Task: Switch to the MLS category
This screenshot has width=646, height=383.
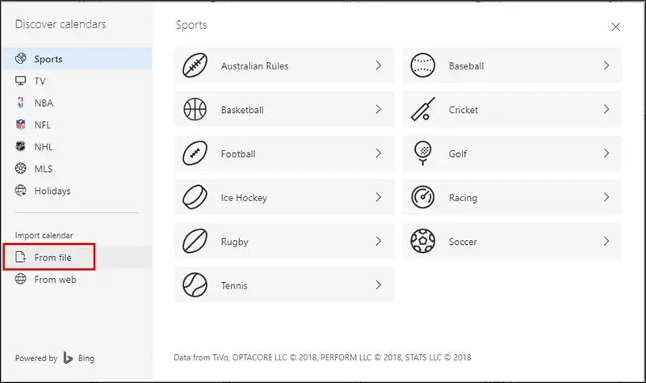Action: pyautogui.click(x=44, y=169)
